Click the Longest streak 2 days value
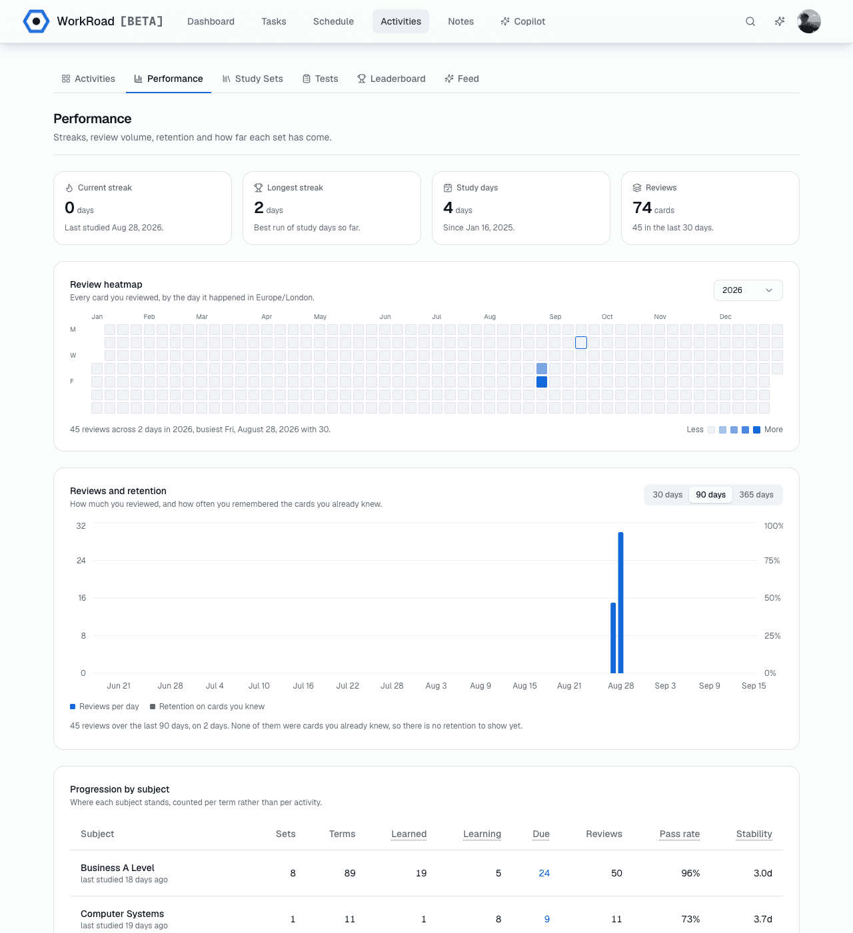853x933 pixels. click(x=269, y=208)
